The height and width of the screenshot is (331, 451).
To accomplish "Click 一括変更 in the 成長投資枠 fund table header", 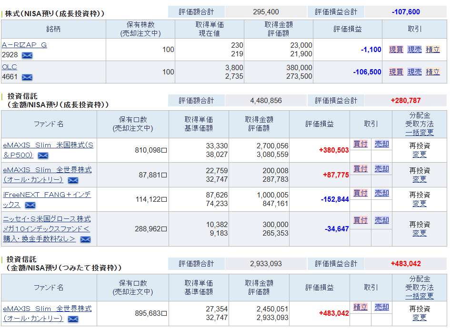I will [x=420, y=133].
